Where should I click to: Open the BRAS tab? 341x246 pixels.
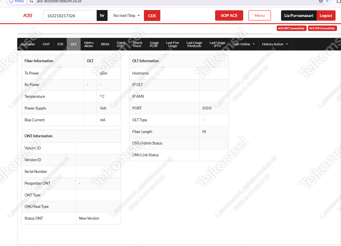pyautogui.click(x=105, y=44)
